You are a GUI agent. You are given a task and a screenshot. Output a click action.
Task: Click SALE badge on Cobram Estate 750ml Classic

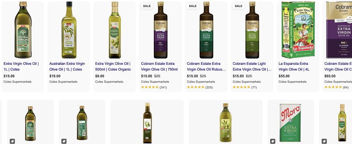point(147,6)
